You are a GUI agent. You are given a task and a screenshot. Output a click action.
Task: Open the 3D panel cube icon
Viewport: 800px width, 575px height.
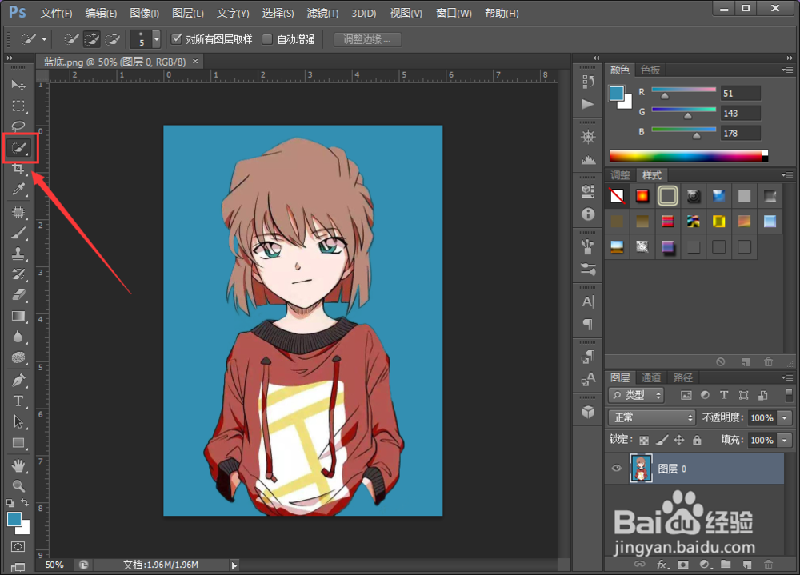click(x=588, y=412)
